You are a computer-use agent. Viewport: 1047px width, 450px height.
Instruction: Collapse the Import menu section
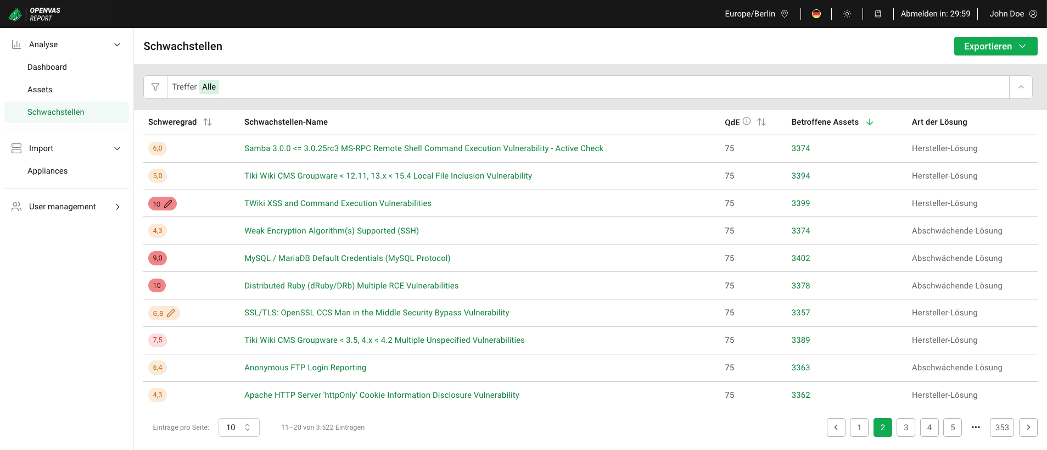[117, 148]
